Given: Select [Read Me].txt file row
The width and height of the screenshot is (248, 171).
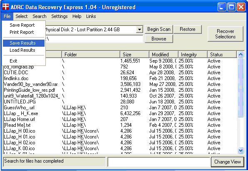Looking at the screenshot, I should (x=120, y=125).
